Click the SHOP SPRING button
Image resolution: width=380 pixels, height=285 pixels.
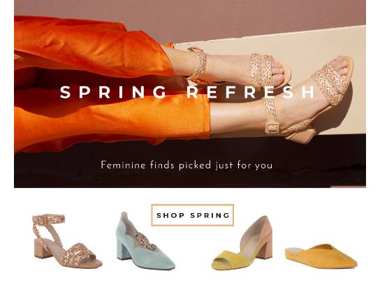(192, 215)
